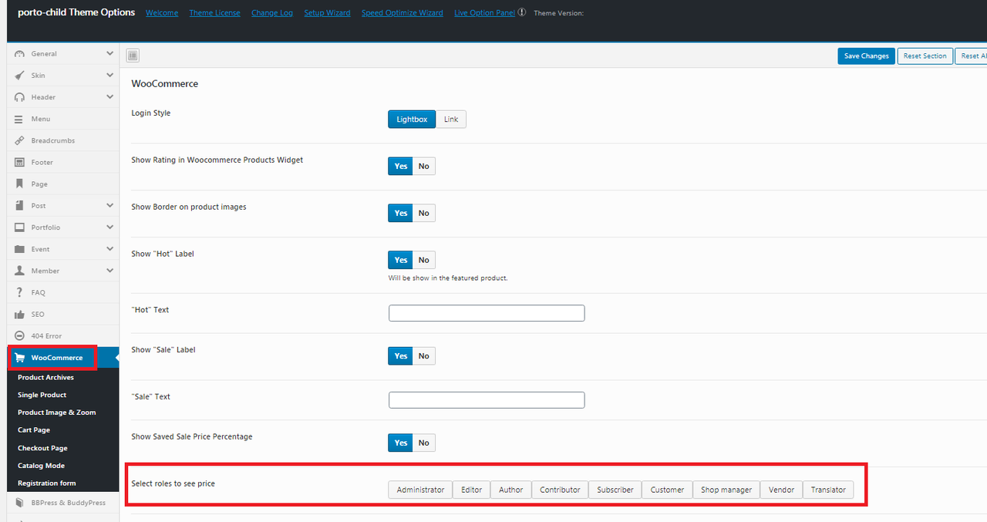Screen dimensions: 987x522
Task: Choose No for Show Rating in Products Widget
Action: tap(424, 166)
